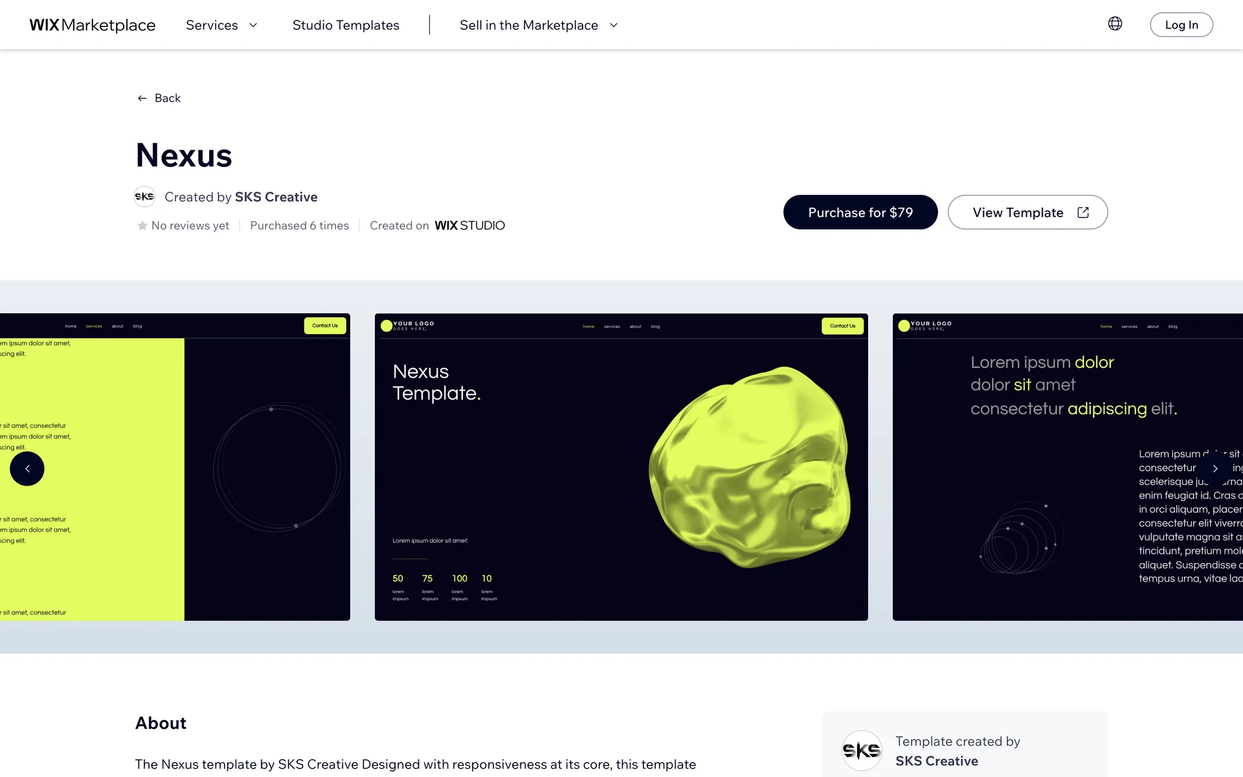This screenshot has height=777, width=1243.
Task: Click the external link icon on View Template
Action: click(x=1083, y=212)
